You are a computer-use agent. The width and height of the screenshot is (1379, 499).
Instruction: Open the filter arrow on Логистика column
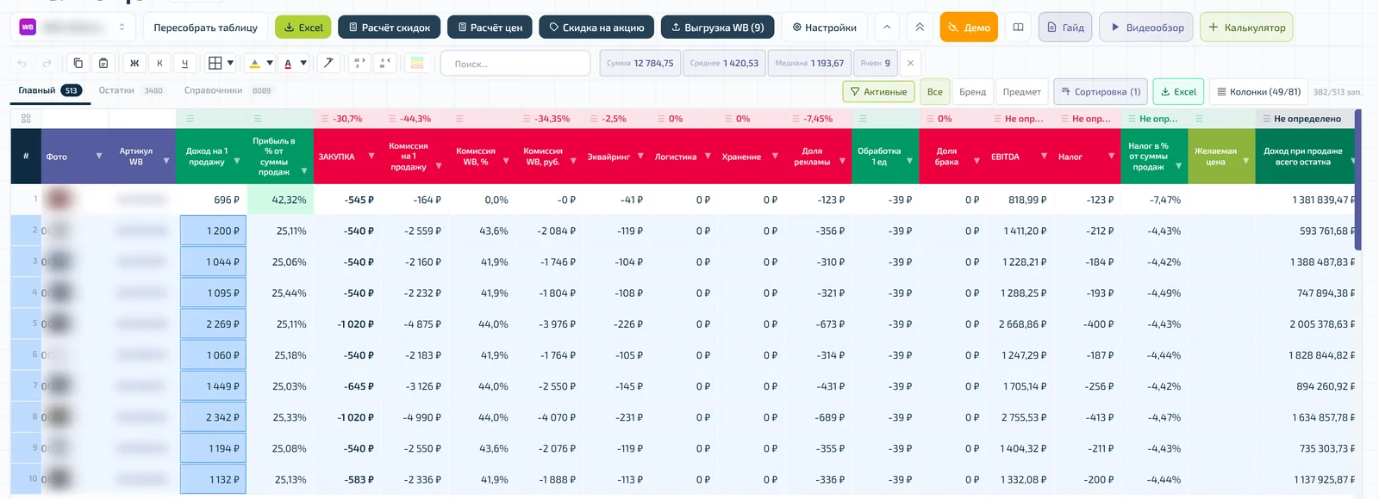click(708, 157)
